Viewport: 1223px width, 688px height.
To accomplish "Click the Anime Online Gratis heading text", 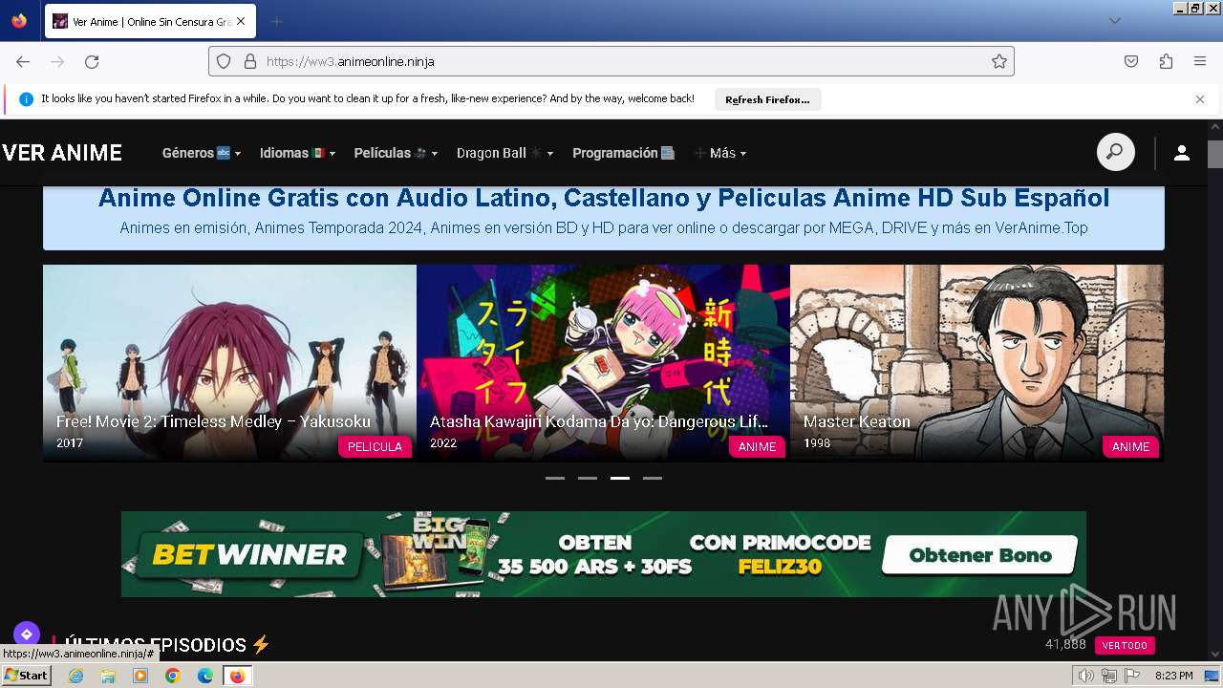I will tap(604, 198).
